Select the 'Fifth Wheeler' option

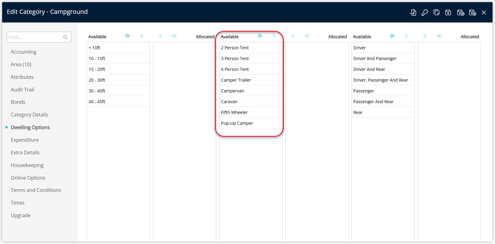[251, 112]
